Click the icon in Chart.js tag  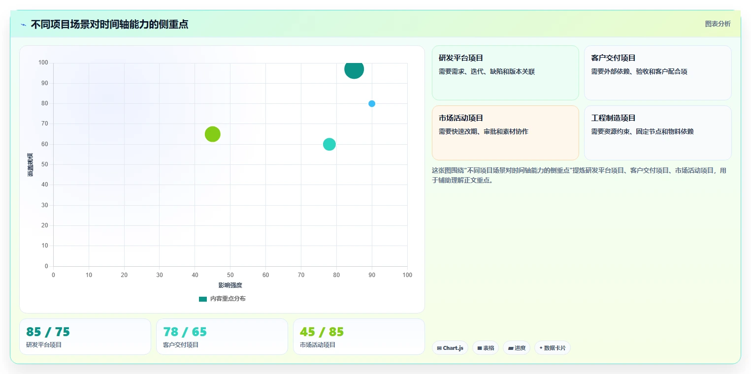[439, 348]
